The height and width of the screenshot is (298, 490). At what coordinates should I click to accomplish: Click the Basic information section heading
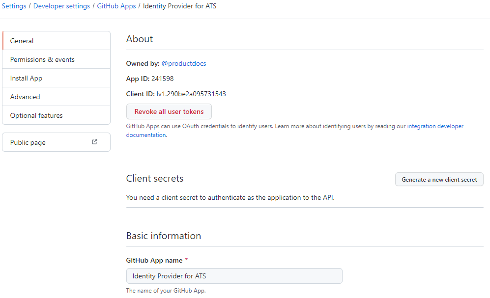point(163,236)
